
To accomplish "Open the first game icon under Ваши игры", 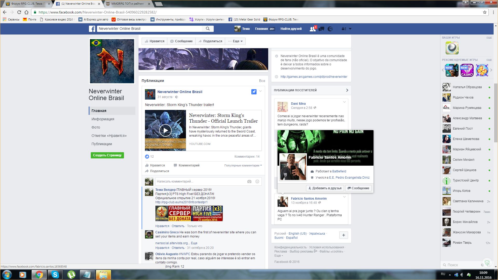I will click(x=452, y=48).
